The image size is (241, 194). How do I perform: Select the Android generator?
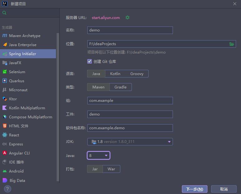[x=28, y=171]
